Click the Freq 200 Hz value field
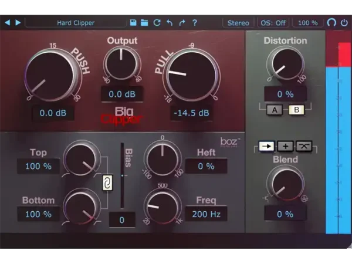This screenshot has height=264, width=352. click(206, 214)
